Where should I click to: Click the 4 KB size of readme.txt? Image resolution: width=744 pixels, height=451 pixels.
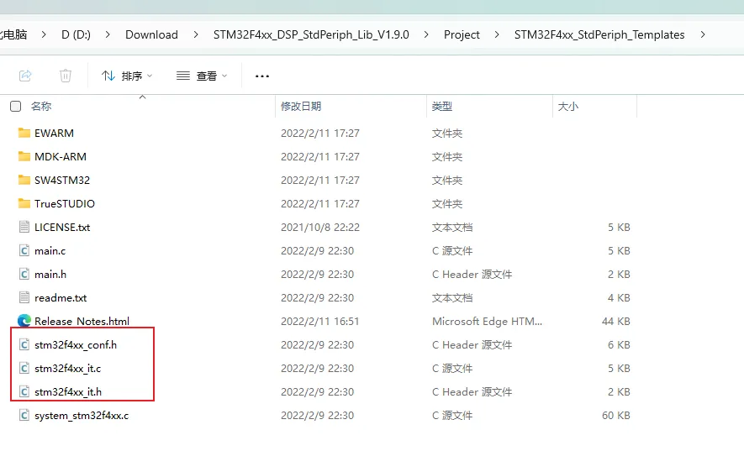coord(619,298)
